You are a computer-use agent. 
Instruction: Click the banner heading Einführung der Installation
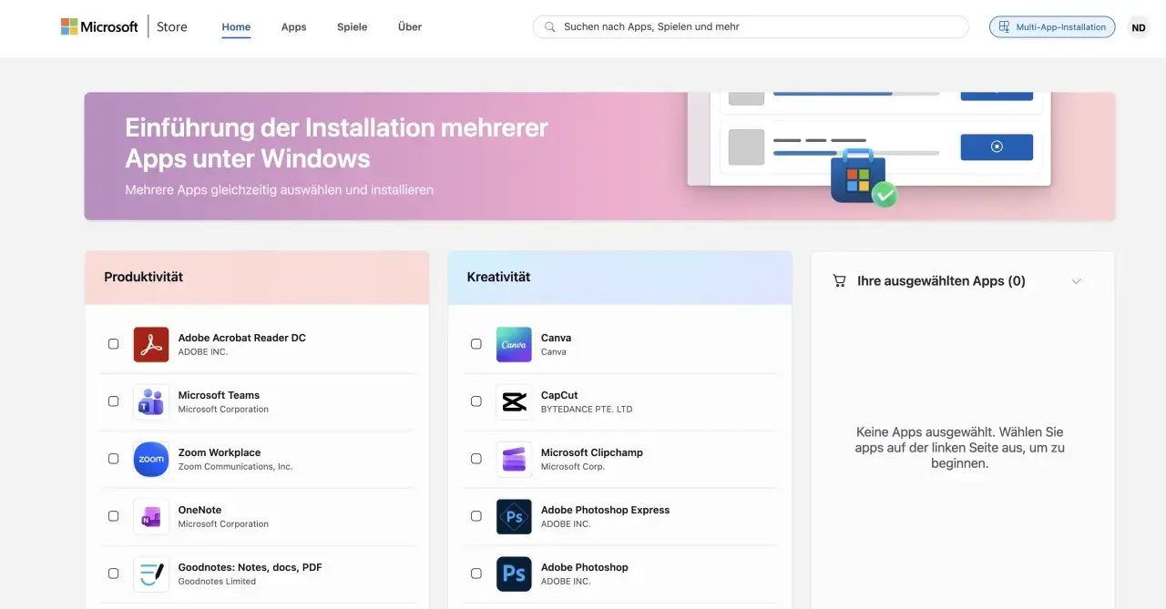click(x=336, y=142)
